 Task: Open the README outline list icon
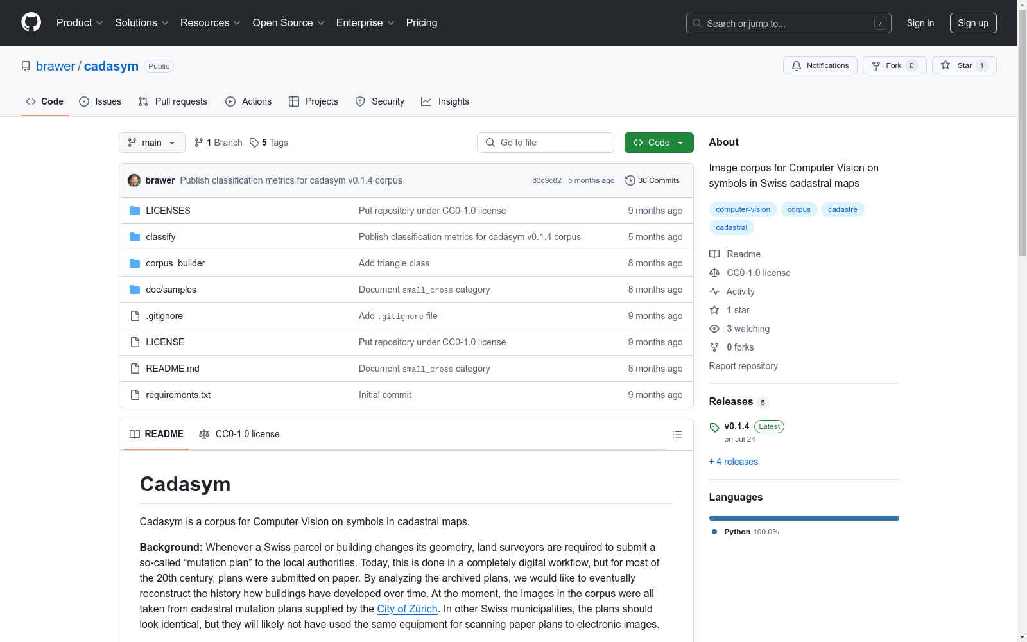click(677, 435)
